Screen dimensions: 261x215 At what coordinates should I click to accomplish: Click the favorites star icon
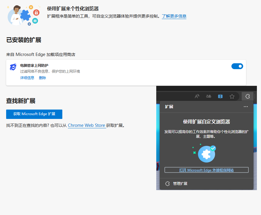pos(232,96)
